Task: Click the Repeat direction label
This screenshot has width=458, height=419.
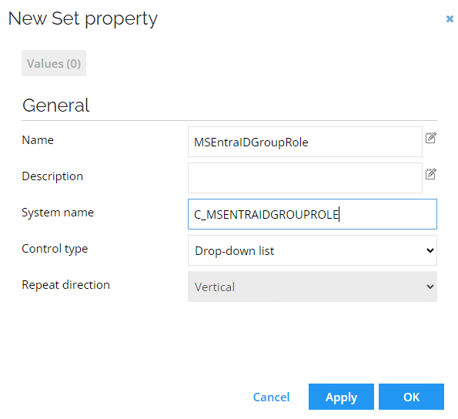Action: pyautogui.click(x=65, y=285)
